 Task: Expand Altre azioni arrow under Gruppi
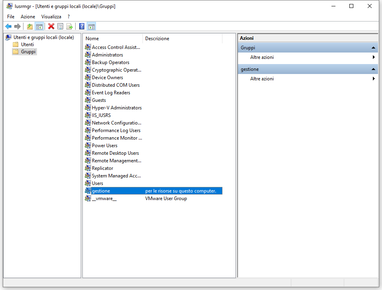tap(374, 57)
